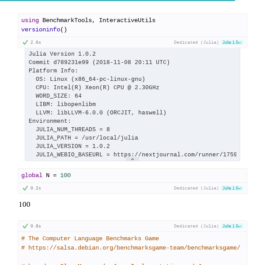
Task: Open Julia 1.0 runtime badge on global N cell
Action: [x=232, y=188]
